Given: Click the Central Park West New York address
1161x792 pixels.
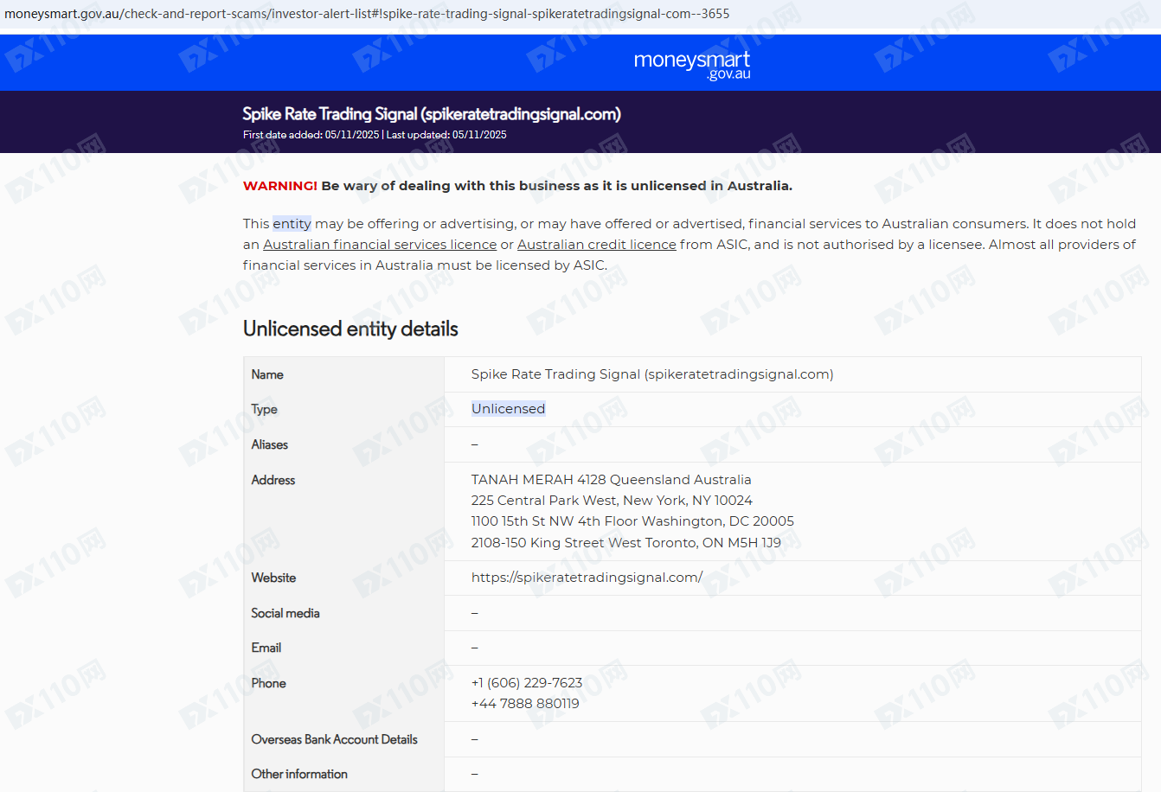Looking at the screenshot, I should pyautogui.click(x=611, y=501).
